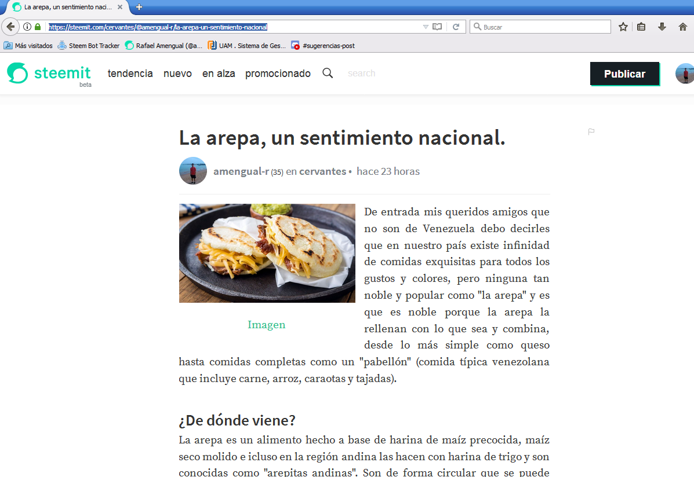The height and width of the screenshot is (477, 694).
Task: Open a new tab with plus button
Action: [139, 7]
